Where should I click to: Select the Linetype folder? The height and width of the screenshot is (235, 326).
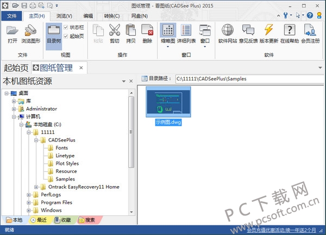[65, 156]
